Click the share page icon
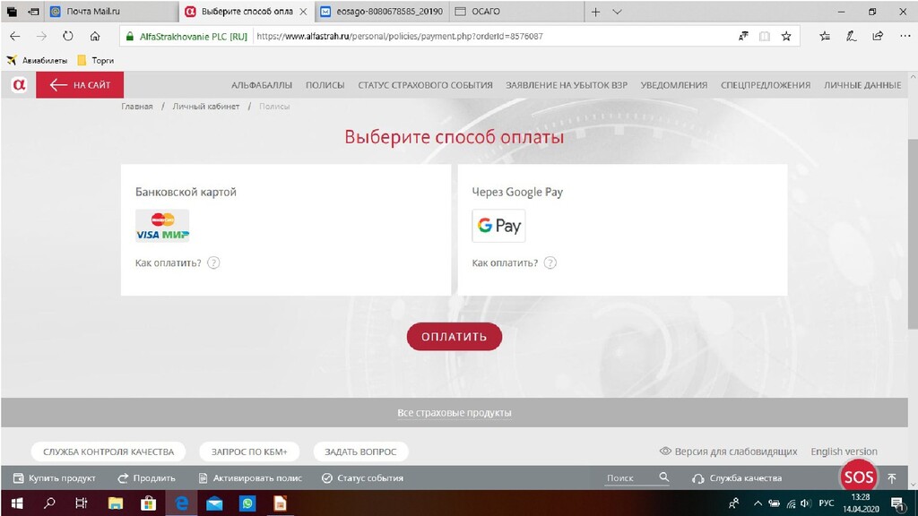 pyautogui.click(x=878, y=36)
